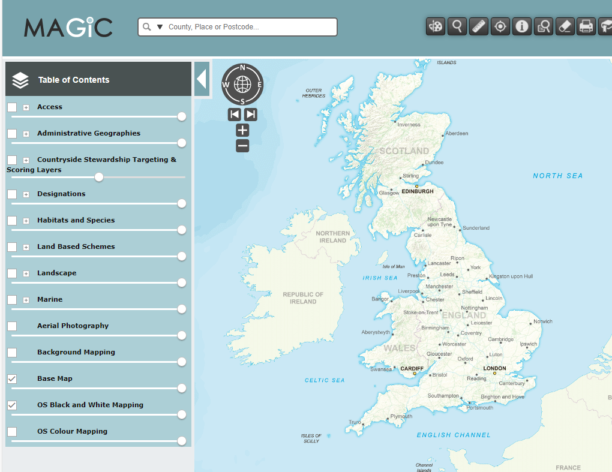Expand the Designations layer group
612x472 pixels.
(26, 194)
